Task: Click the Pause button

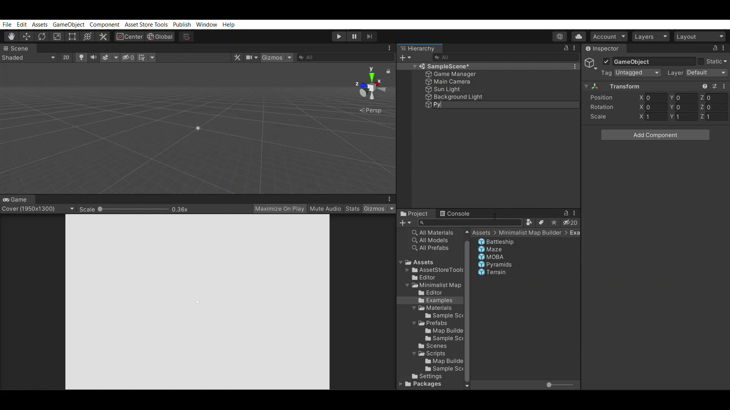Action: click(x=354, y=36)
